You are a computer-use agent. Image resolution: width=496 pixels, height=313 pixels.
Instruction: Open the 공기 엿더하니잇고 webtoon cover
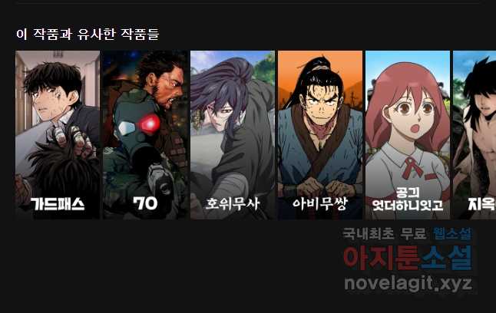click(x=408, y=135)
